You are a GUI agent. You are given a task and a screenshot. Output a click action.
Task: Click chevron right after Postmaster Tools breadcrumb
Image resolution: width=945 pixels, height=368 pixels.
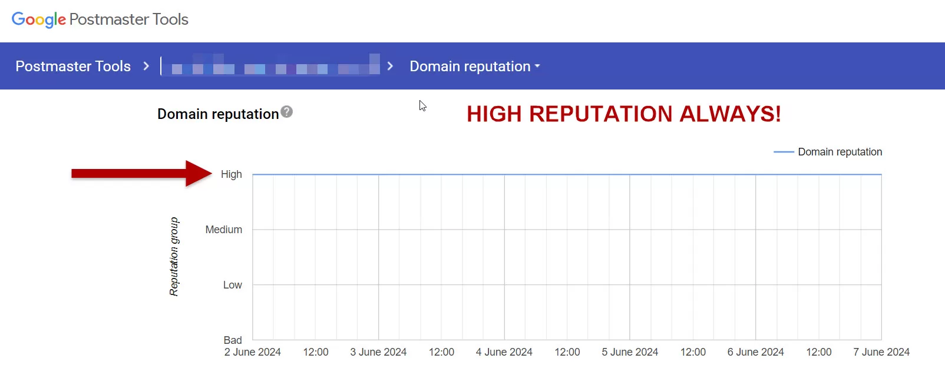[x=146, y=66]
